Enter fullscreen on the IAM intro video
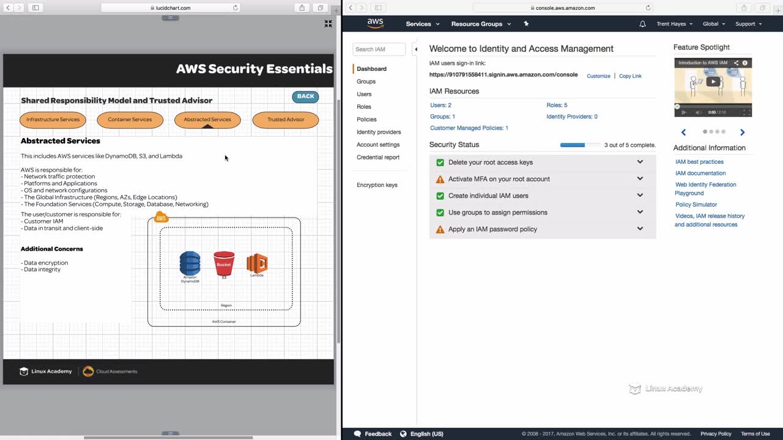Screen dimensions: 783x440 746,112
